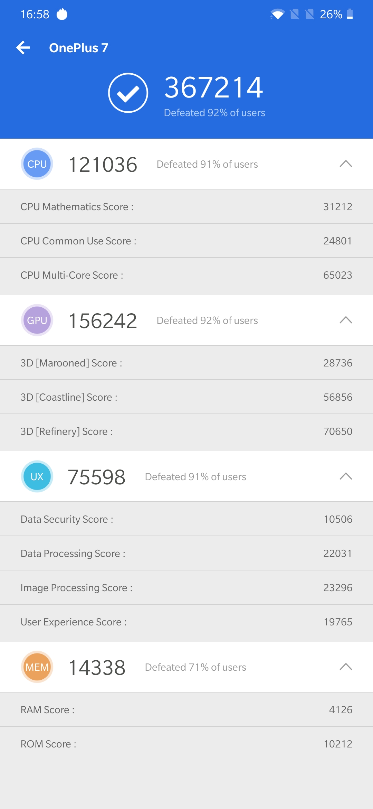Collapse the CPU score section

point(346,164)
